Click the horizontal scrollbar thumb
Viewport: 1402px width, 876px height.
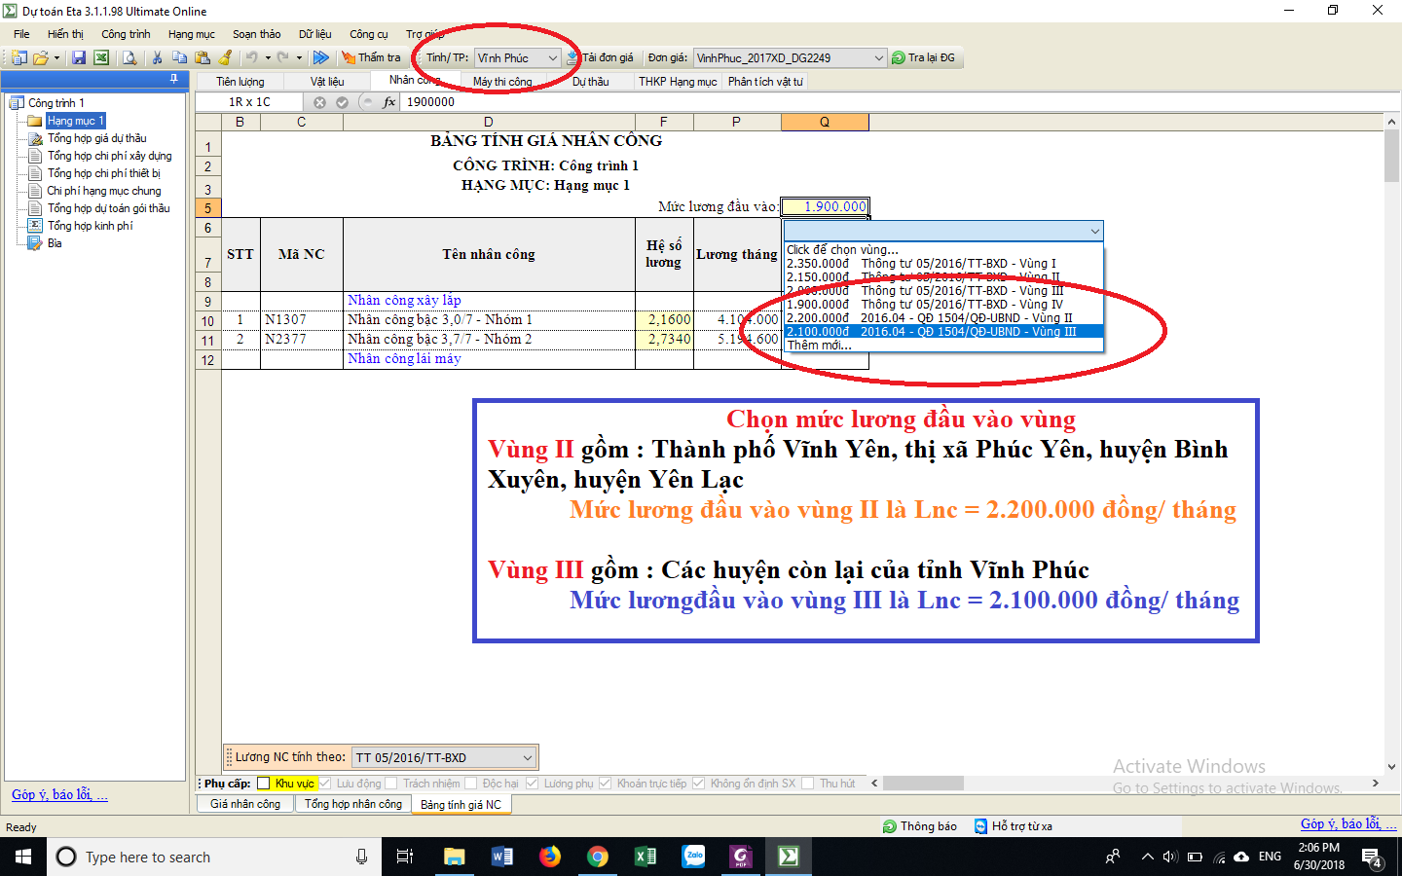(x=922, y=784)
